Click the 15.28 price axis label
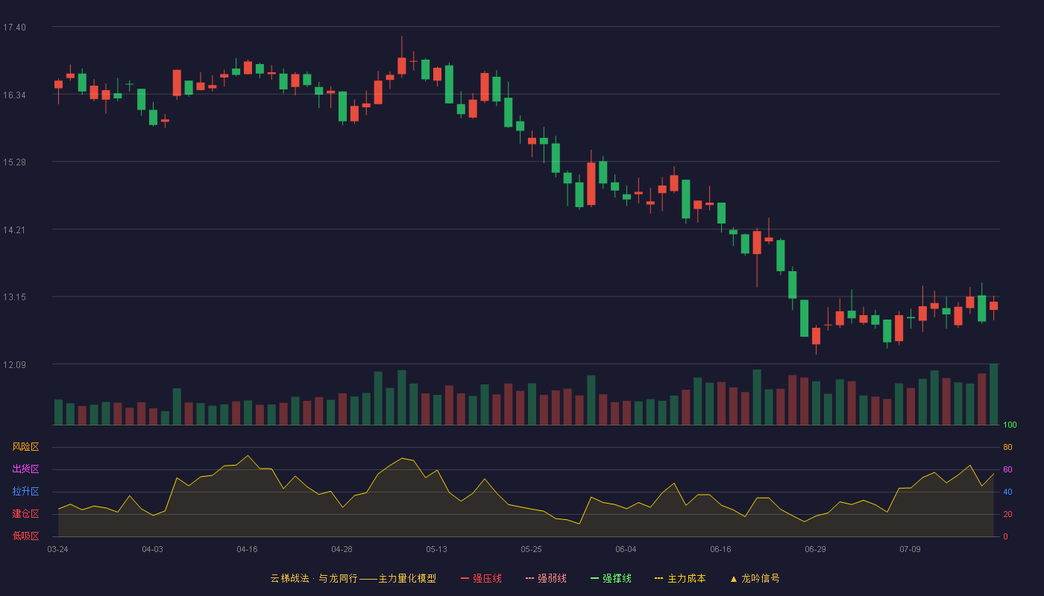Viewport: 1044px width, 596px height. pyautogui.click(x=14, y=162)
